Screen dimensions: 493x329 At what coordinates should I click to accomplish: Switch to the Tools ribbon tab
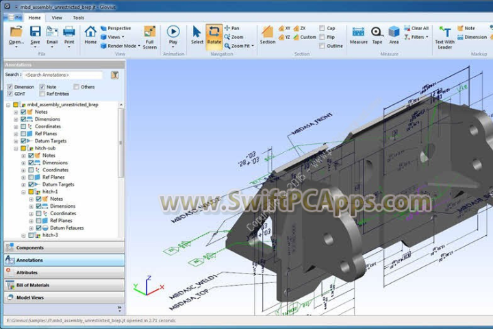coord(79,18)
